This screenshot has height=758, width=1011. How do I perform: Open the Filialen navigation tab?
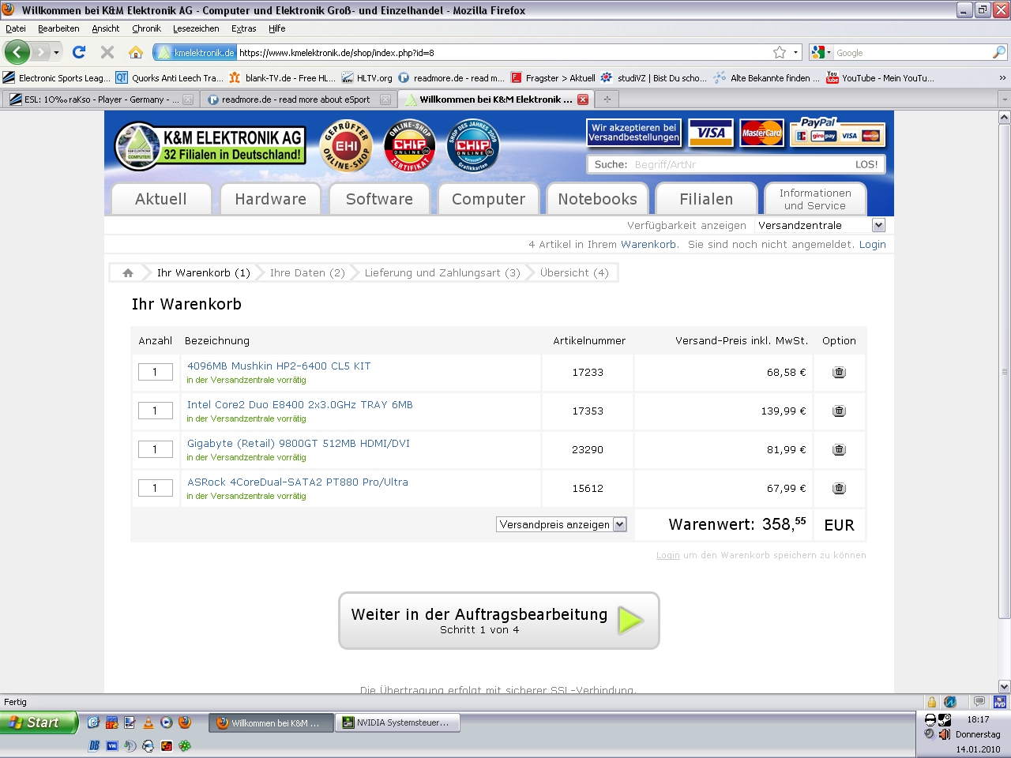pos(706,199)
